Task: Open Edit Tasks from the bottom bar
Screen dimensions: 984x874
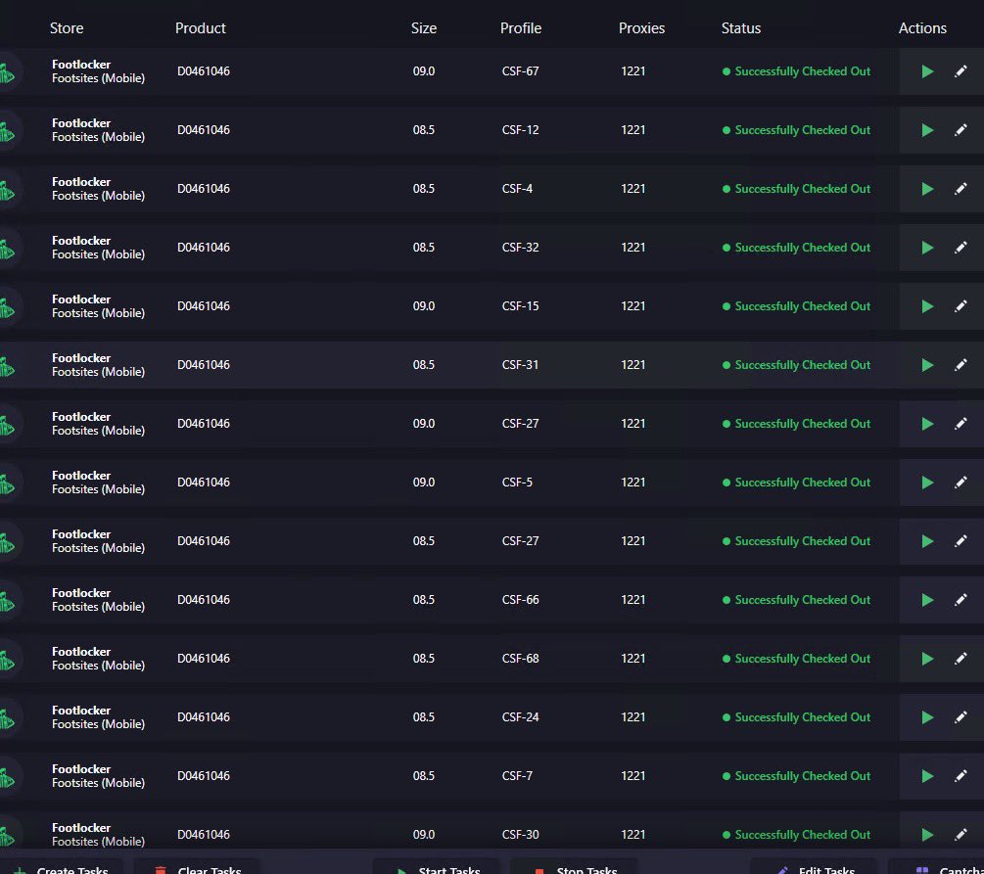Action: [814, 868]
